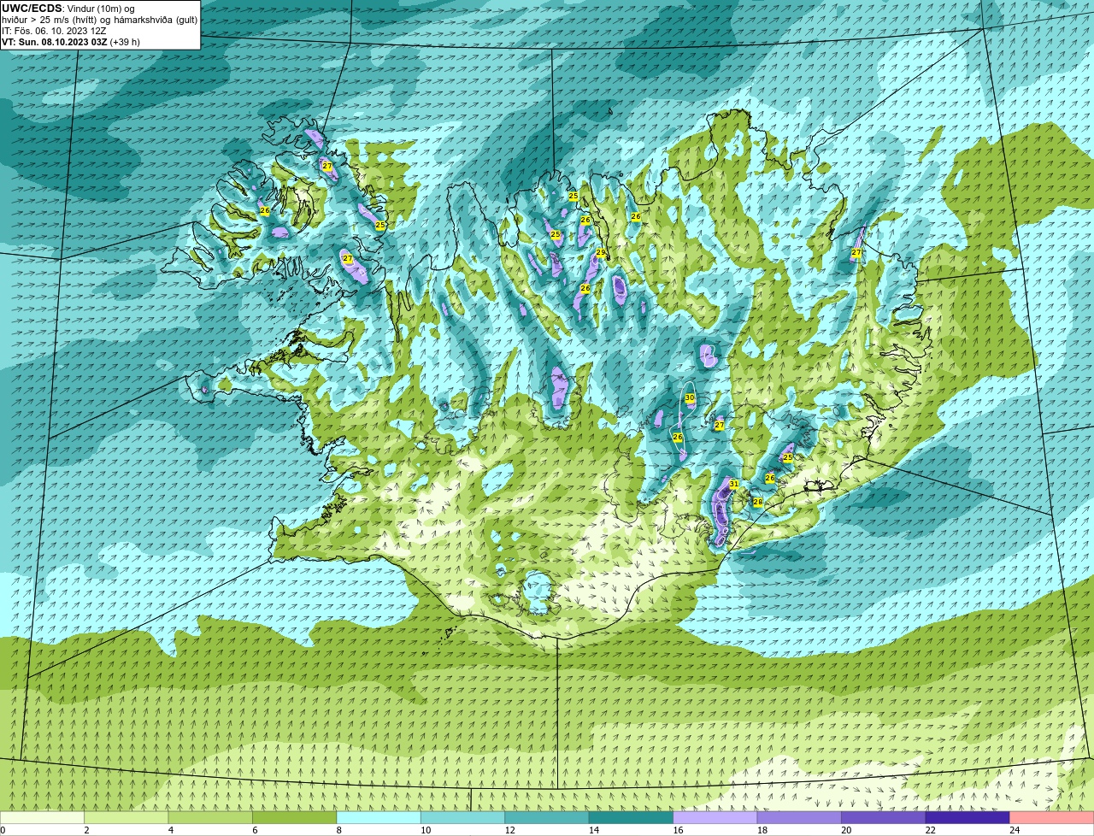Select the 4–6 m/s legend color swatch
Viewport: 1094px width, 836px height.
coord(211,817)
